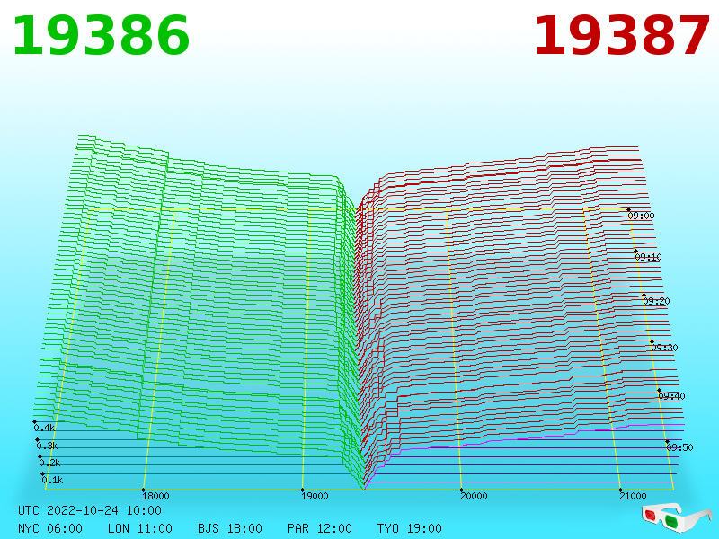Click the UTC 2022-10-24 10:00 timestamp
The height and width of the screenshot is (539, 719).
click(90, 510)
